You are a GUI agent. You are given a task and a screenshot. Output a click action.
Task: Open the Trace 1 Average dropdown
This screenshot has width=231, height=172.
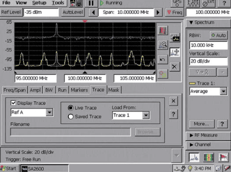click(223, 91)
